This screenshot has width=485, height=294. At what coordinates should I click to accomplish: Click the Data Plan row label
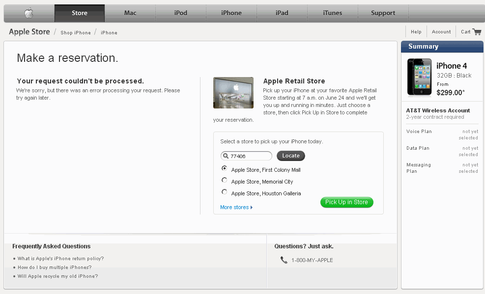[418, 148]
